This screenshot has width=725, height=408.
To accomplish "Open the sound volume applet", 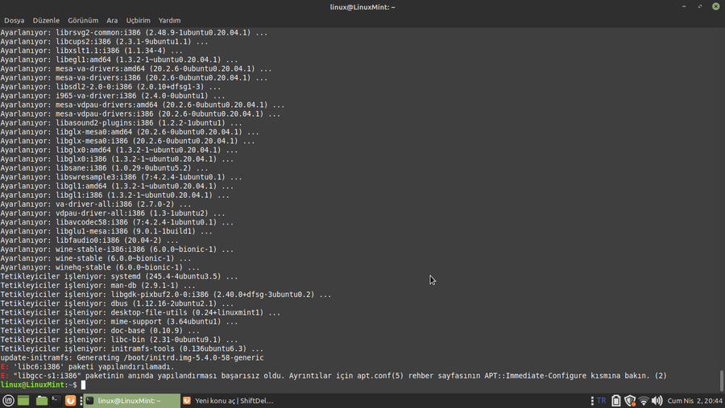I will point(657,401).
